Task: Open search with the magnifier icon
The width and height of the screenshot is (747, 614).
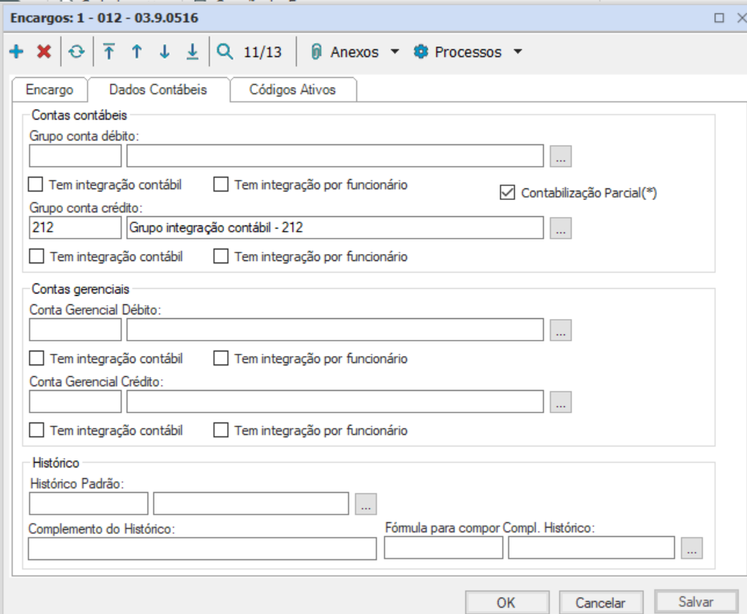Action: 224,52
